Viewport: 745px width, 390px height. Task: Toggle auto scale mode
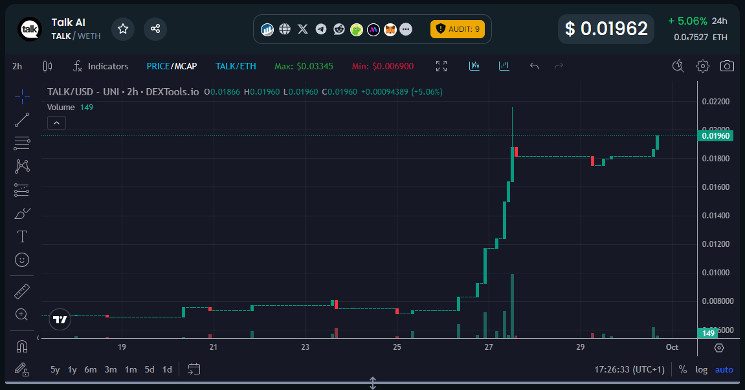(724, 369)
